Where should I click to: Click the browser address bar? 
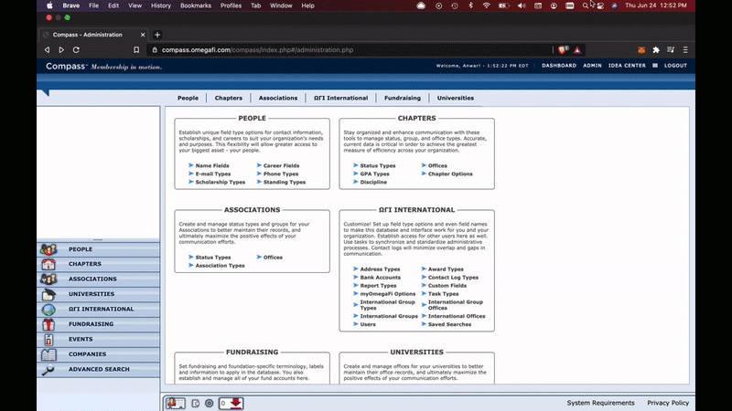click(350, 50)
